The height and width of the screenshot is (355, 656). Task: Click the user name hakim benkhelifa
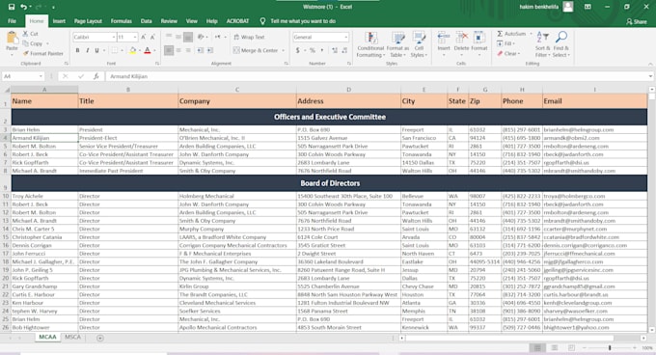[539, 7]
